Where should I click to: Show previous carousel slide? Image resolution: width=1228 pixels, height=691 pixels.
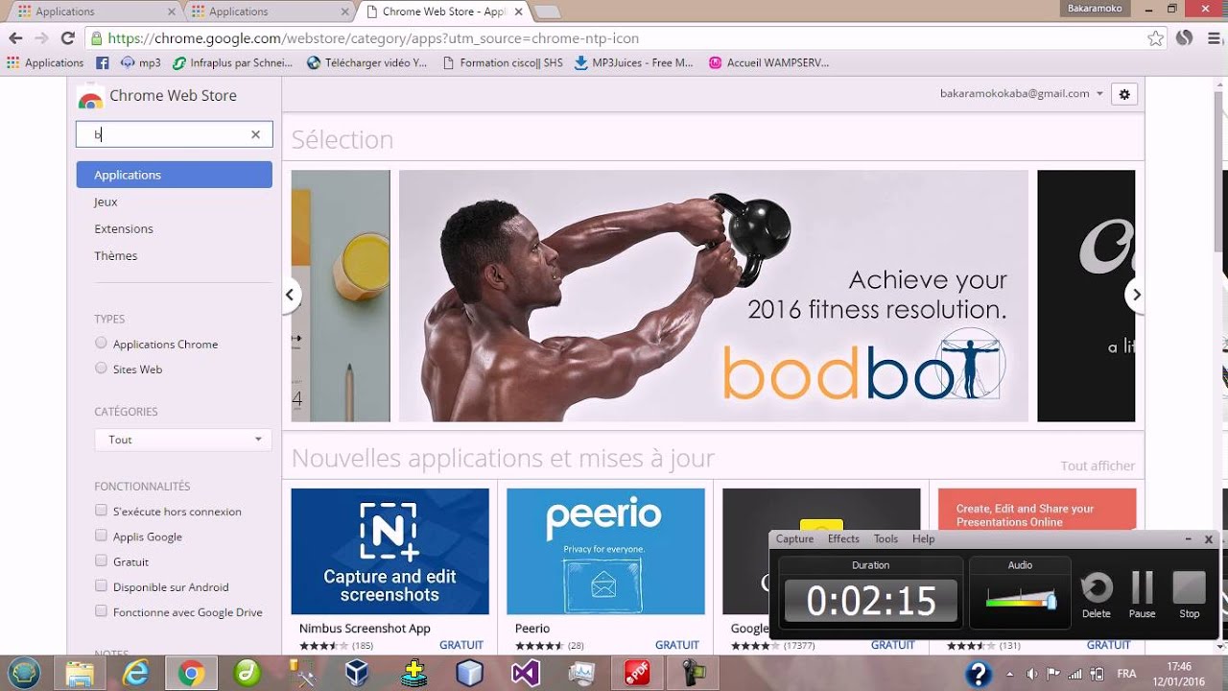(x=291, y=295)
